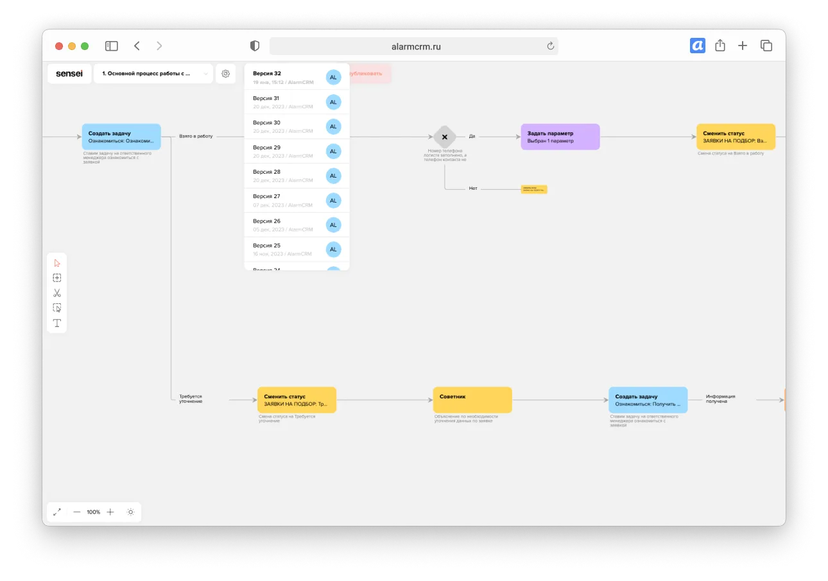Select the purple Задать параметр block
Viewport: 828px width, 581px height.
click(x=560, y=137)
